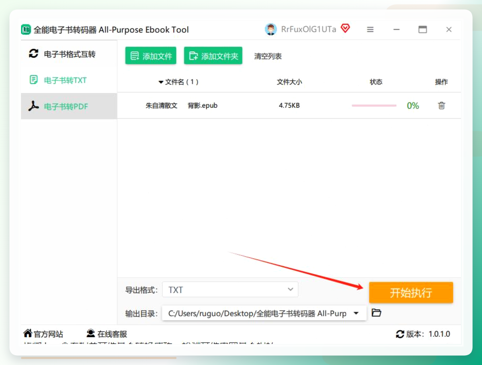Clear the list with 清空列表
Viewport: 482px width, 365px height.
point(268,56)
